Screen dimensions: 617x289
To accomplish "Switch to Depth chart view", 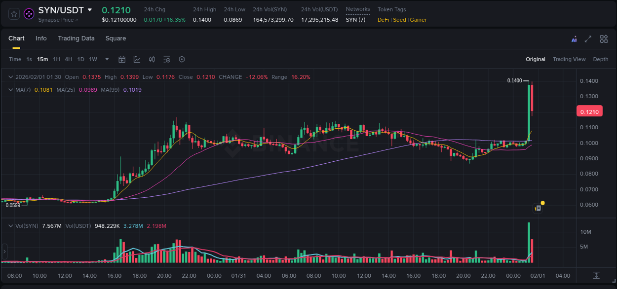I will [x=601, y=59].
